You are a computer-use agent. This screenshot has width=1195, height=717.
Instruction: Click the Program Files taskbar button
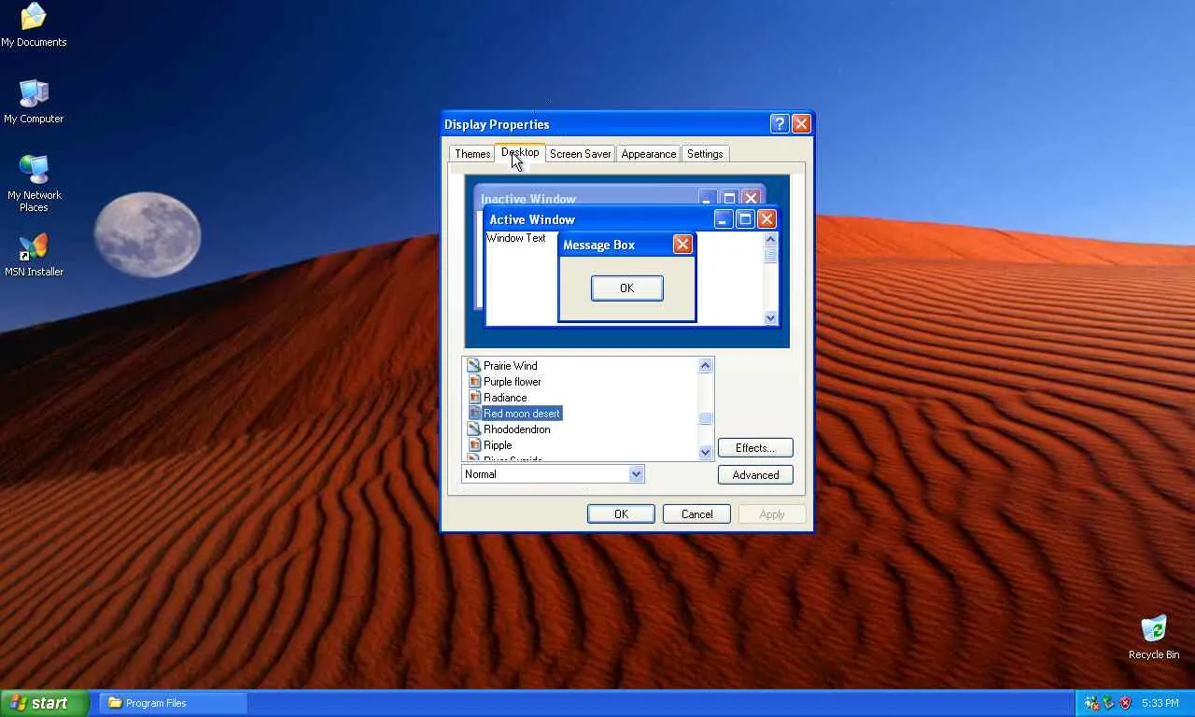tap(173, 703)
